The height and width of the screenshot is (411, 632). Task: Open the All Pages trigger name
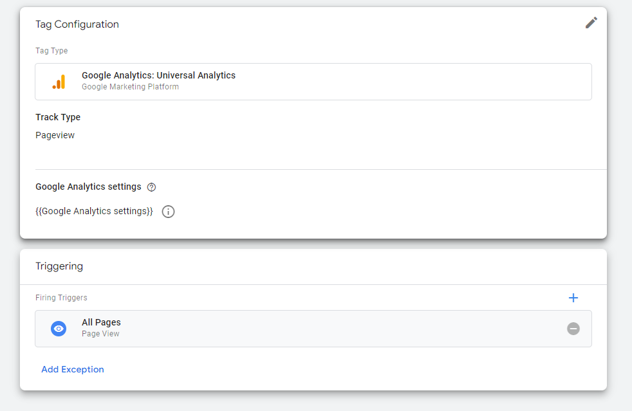[x=101, y=322]
